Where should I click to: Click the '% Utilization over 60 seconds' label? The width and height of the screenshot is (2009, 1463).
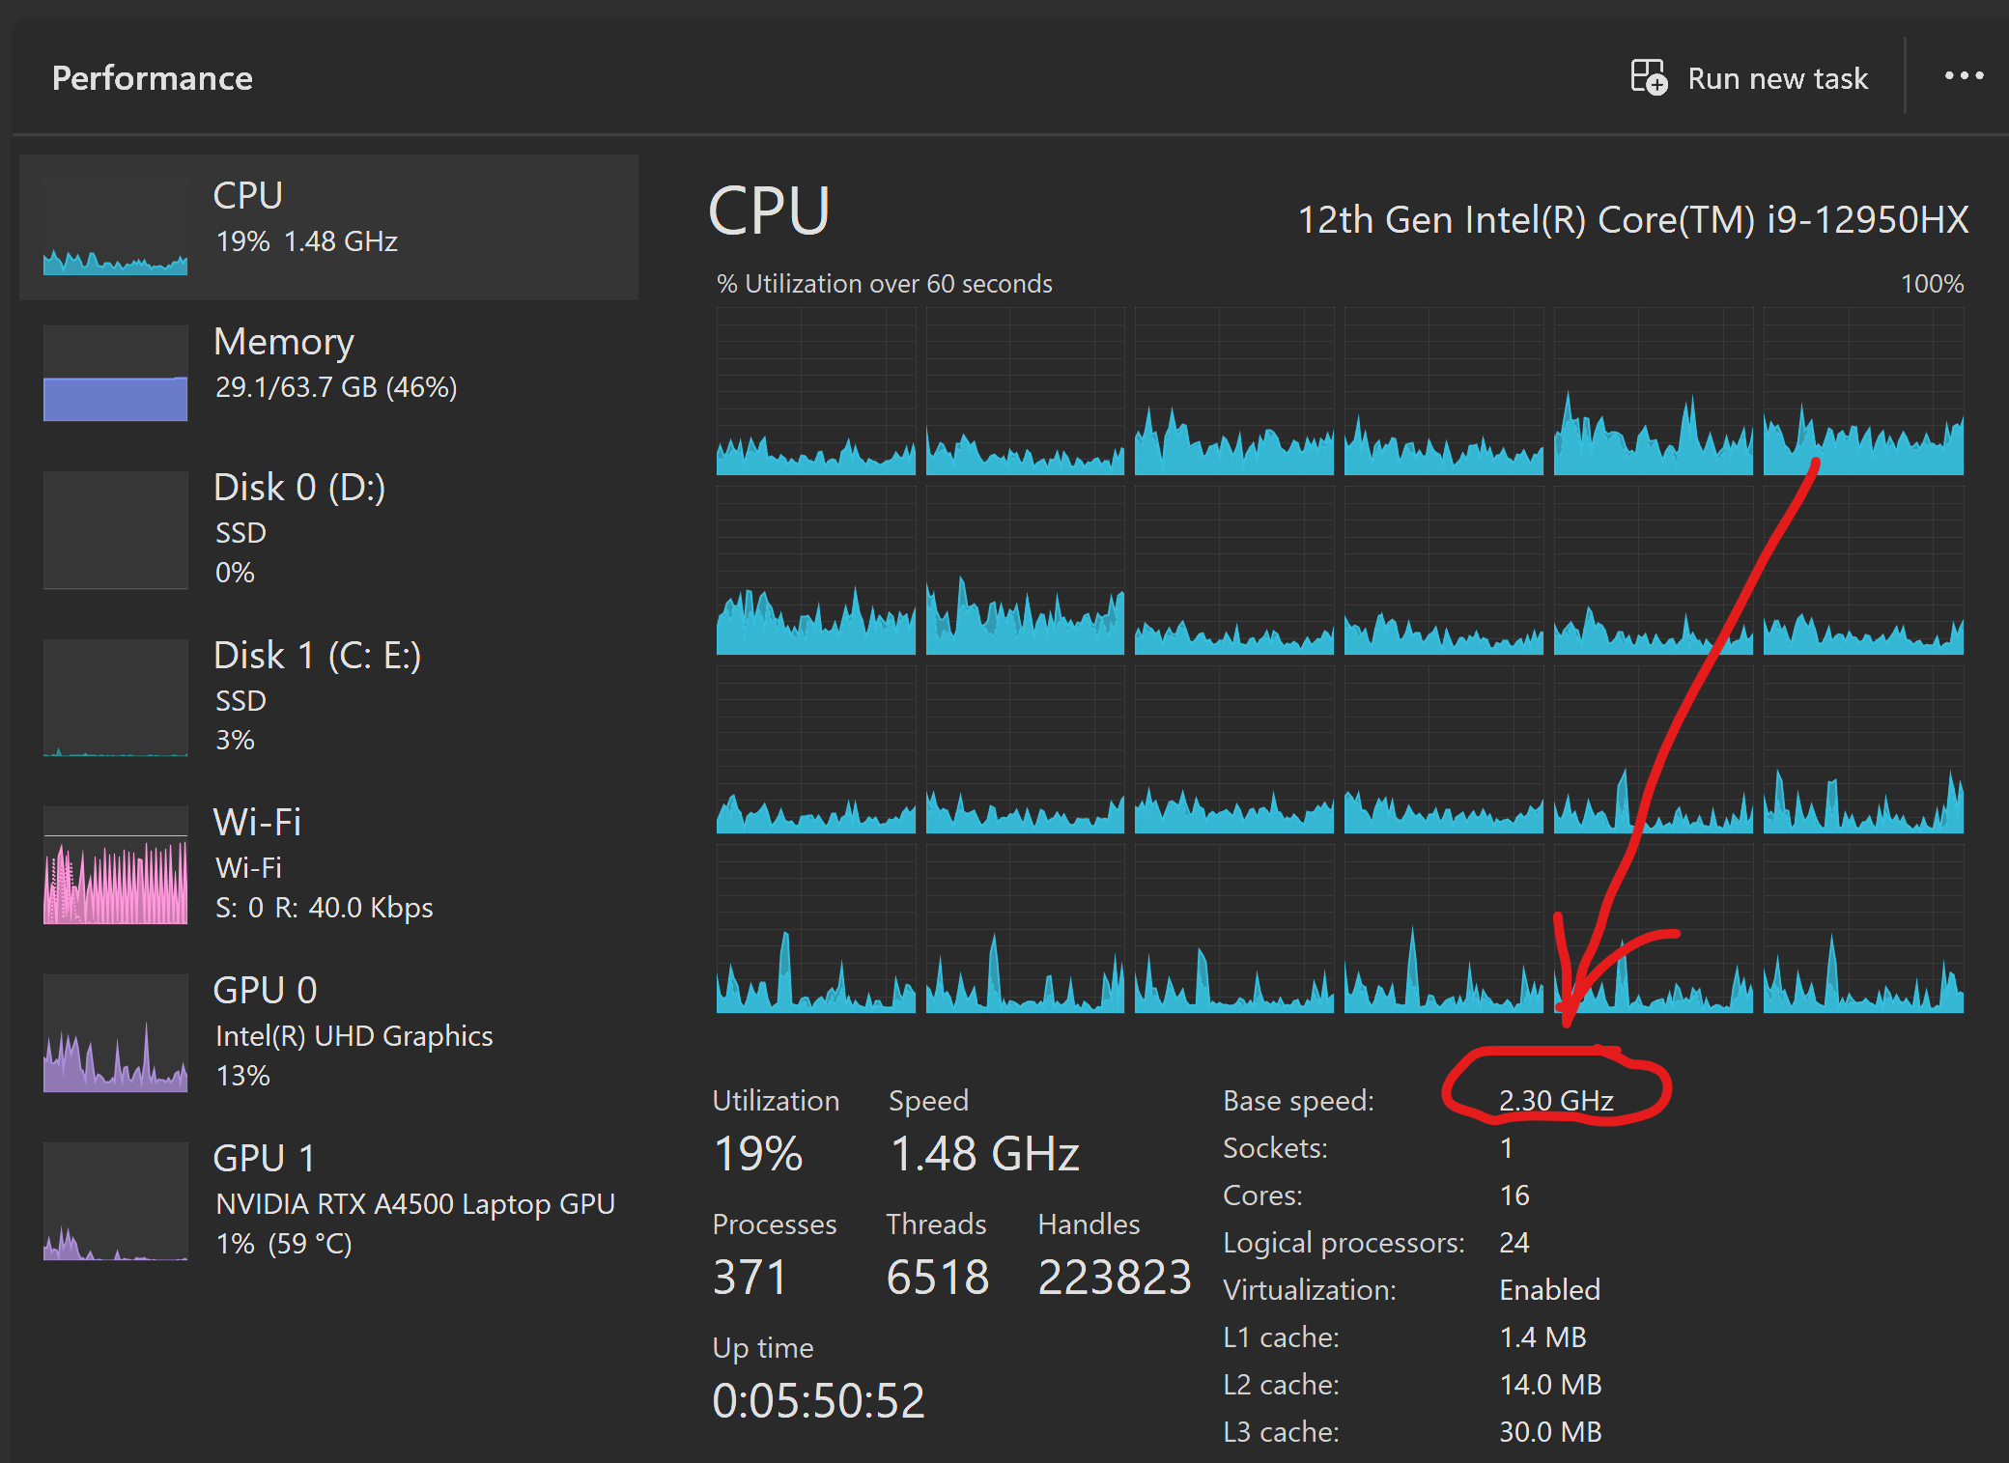[884, 284]
